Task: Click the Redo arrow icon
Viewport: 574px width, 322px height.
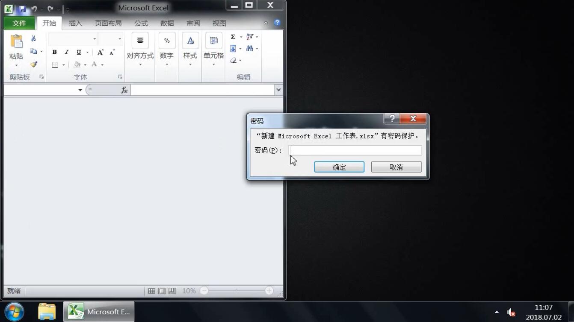Action: (50, 9)
